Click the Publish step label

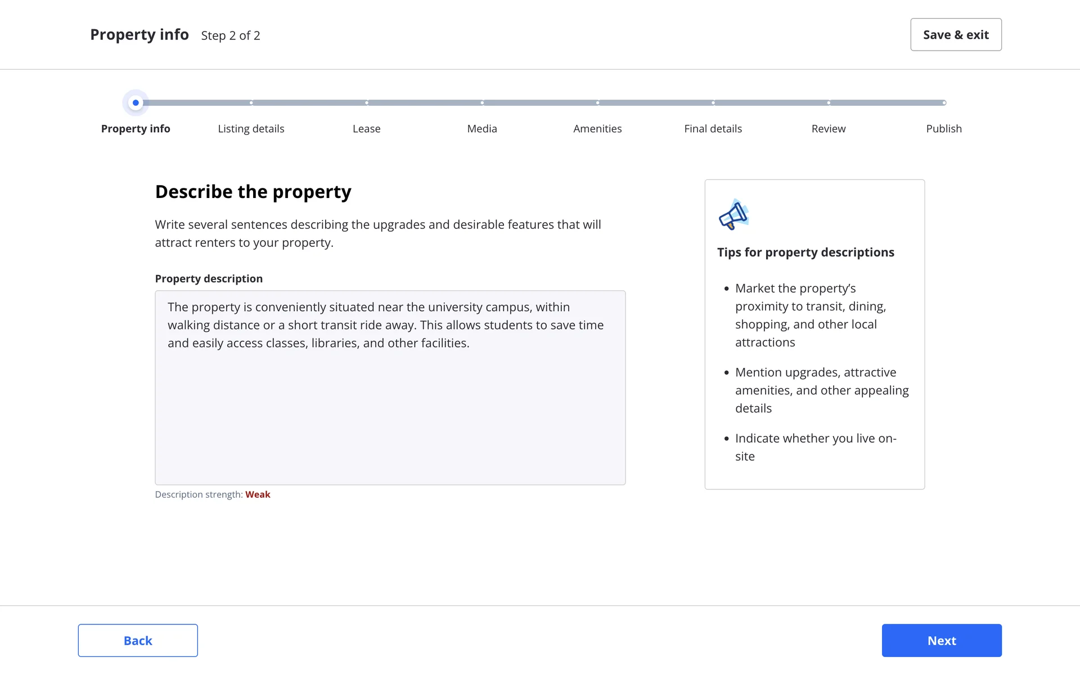[943, 129]
